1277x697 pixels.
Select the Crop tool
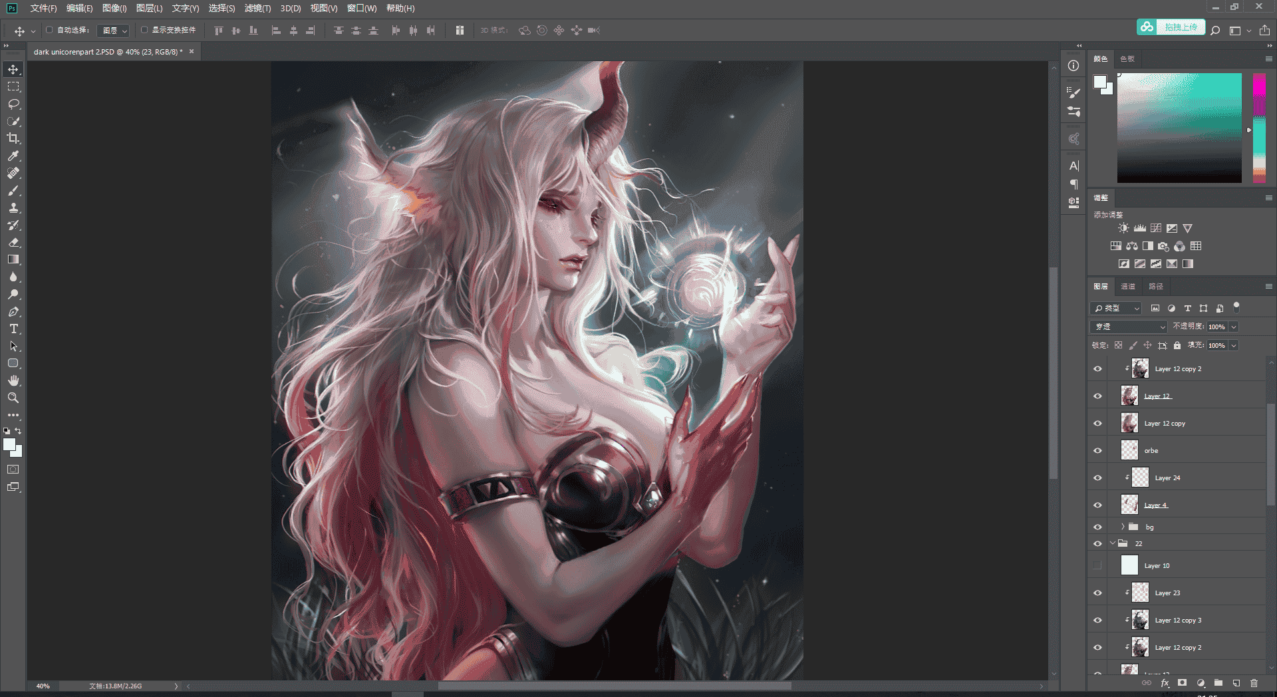coord(13,138)
